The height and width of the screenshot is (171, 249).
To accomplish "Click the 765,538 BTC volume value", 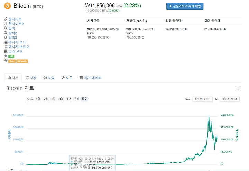I will 135,37.
